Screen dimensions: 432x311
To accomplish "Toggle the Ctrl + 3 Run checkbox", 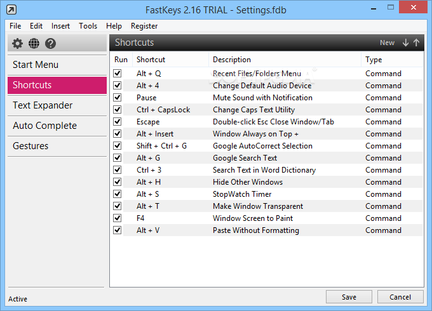I will tap(118, 170).
